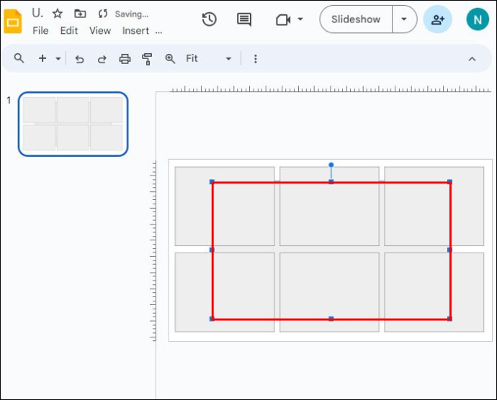Expand the new slide layout dropdown
497x400 pixels.
point(58,58)
